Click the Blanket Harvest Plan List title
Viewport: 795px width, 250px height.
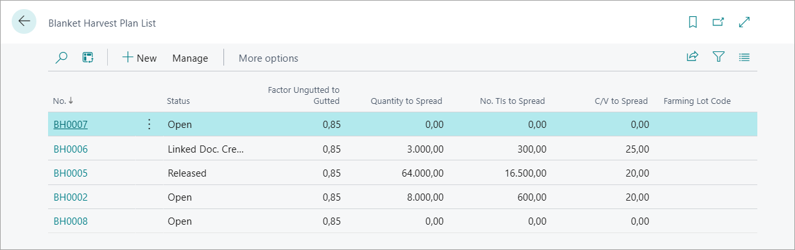coord(102,23)
